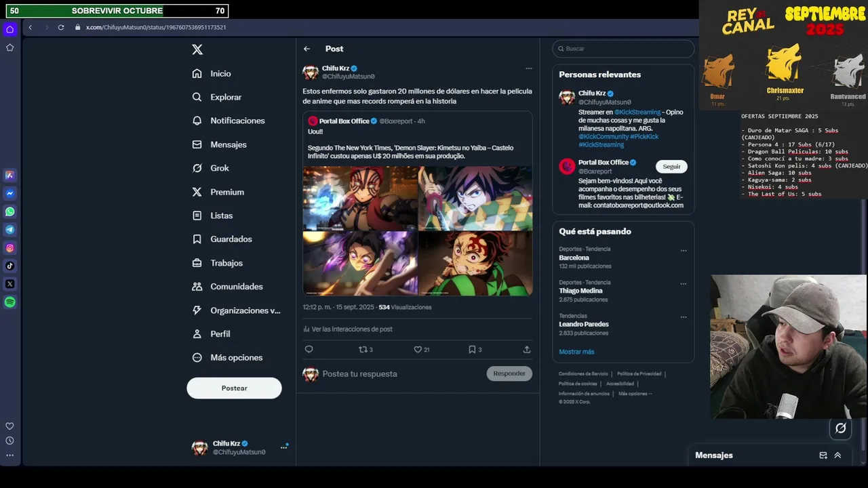Screen dimensions: 868x488
Task: Click the Comunidades people icon
Action: pos(197,287)
